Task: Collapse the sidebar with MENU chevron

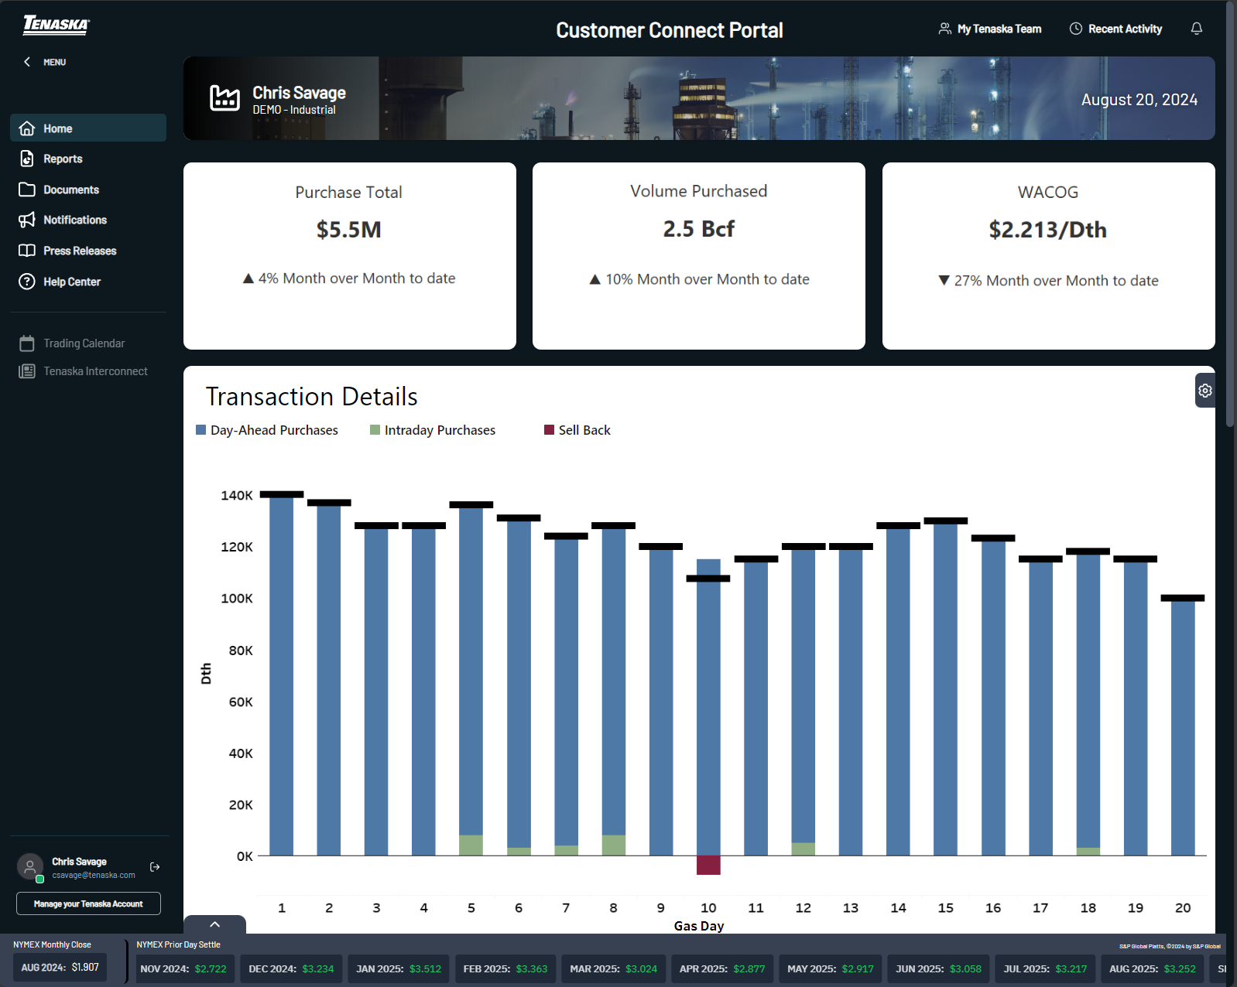Action: pyautogui.click(x=28, y=62)
